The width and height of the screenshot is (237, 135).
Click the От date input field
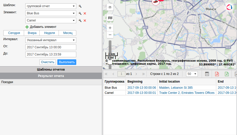pyautogui.click(x=51, y=47)
